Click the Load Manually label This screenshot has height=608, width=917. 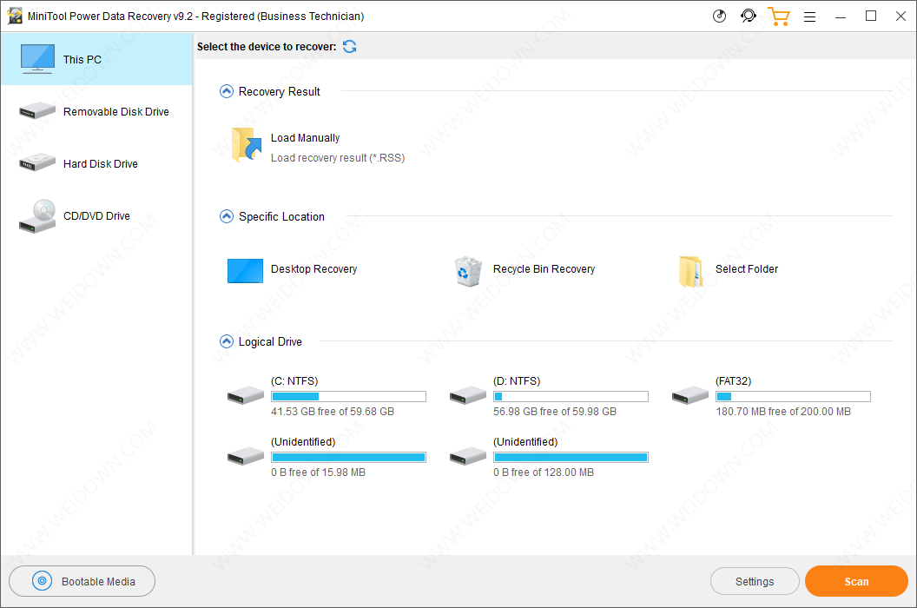(x=306, y=137)
